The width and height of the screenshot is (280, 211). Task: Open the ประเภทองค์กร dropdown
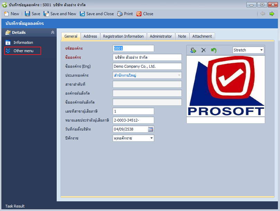(x=179, y=75)
